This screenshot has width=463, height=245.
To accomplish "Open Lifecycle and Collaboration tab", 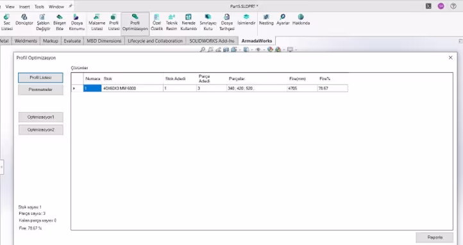I will point(155,41).
